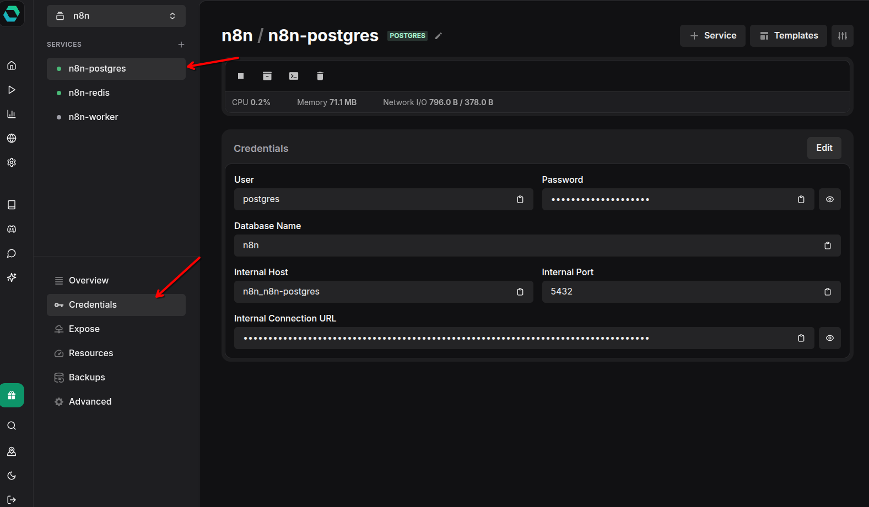
Task: Click the green gift icon
Action: [12, 395]
